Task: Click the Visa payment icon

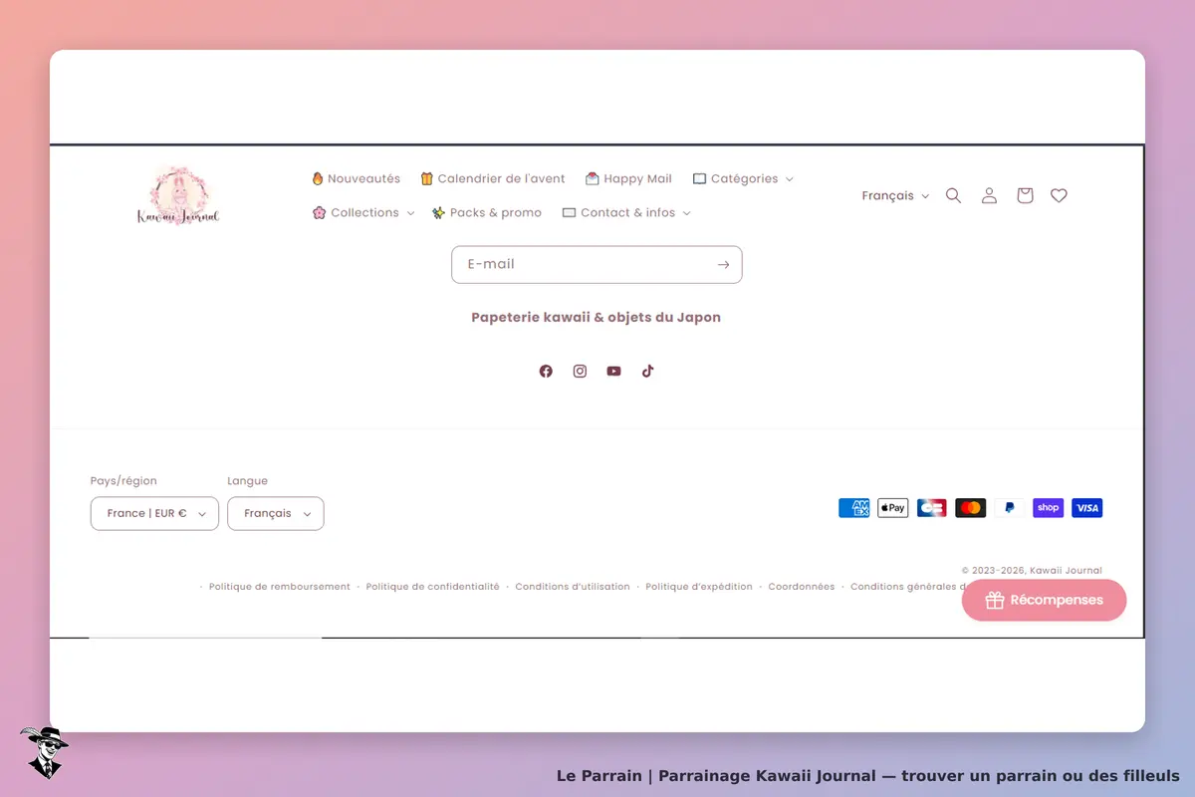Action: pos(1087,508)
